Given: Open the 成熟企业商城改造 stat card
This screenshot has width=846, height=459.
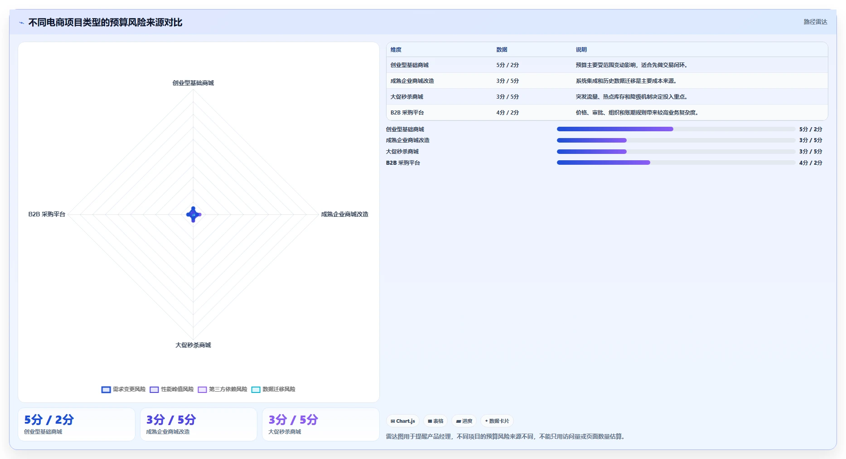Looking at the screenshot, I should (198, 425).
